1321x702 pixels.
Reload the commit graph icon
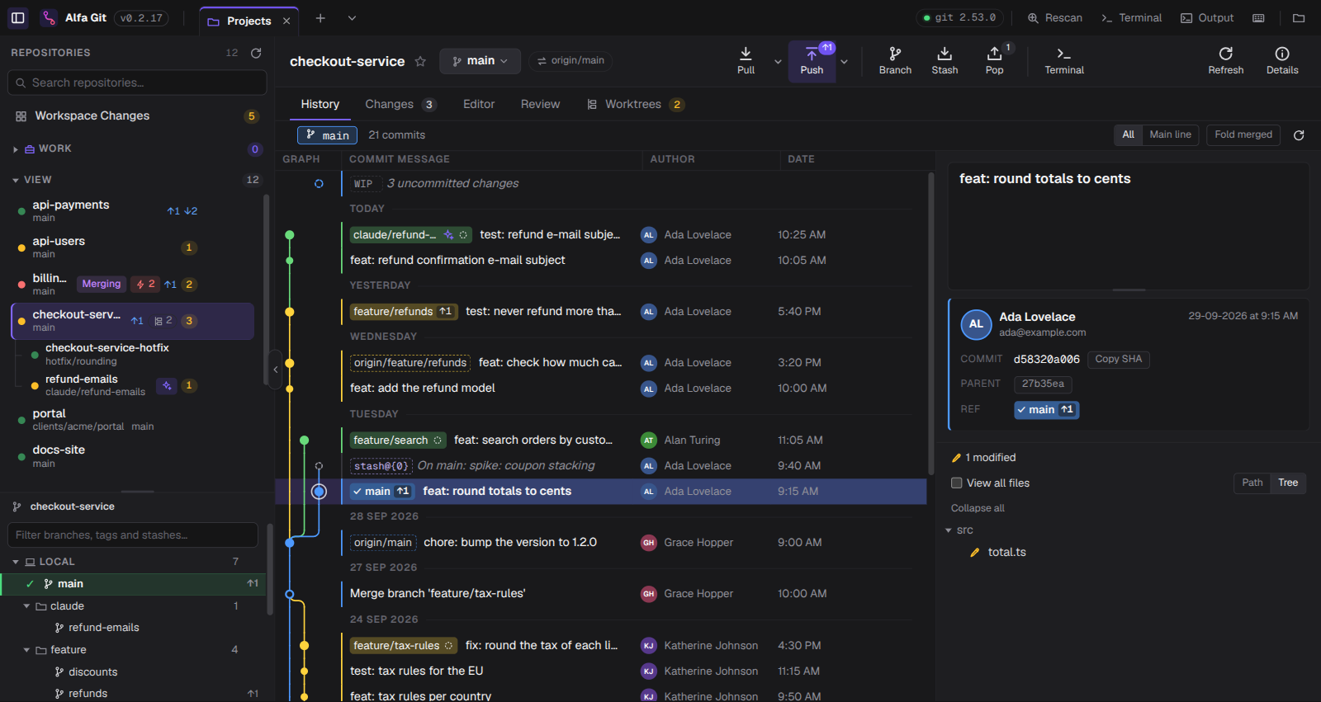coord(1299,135)
